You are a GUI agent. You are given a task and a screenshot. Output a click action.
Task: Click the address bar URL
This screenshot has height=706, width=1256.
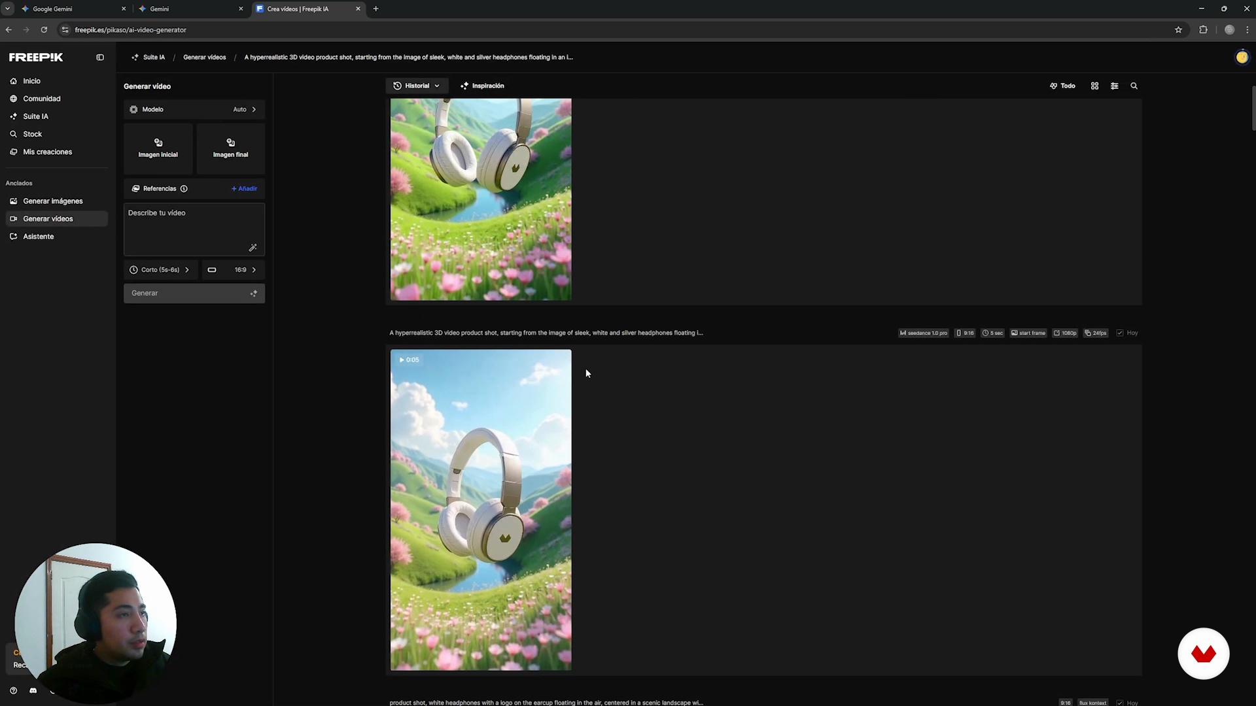(130, 30)
